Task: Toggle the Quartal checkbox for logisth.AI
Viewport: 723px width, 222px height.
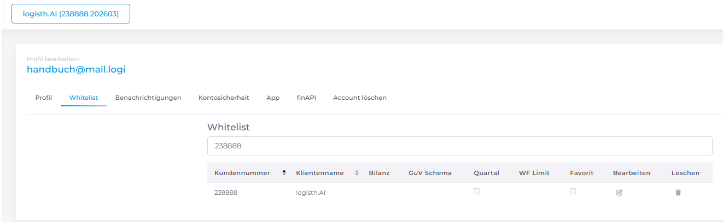Action: click(476, 191)
